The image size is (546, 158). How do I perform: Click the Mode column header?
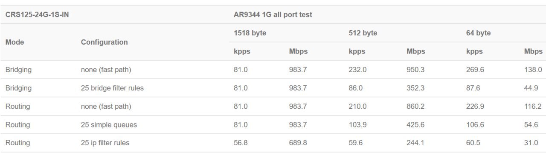pyautogui.click(x=15, y=42)
